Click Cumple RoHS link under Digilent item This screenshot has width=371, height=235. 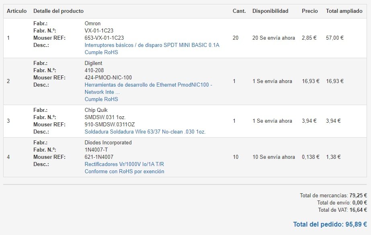coord(101,99)
